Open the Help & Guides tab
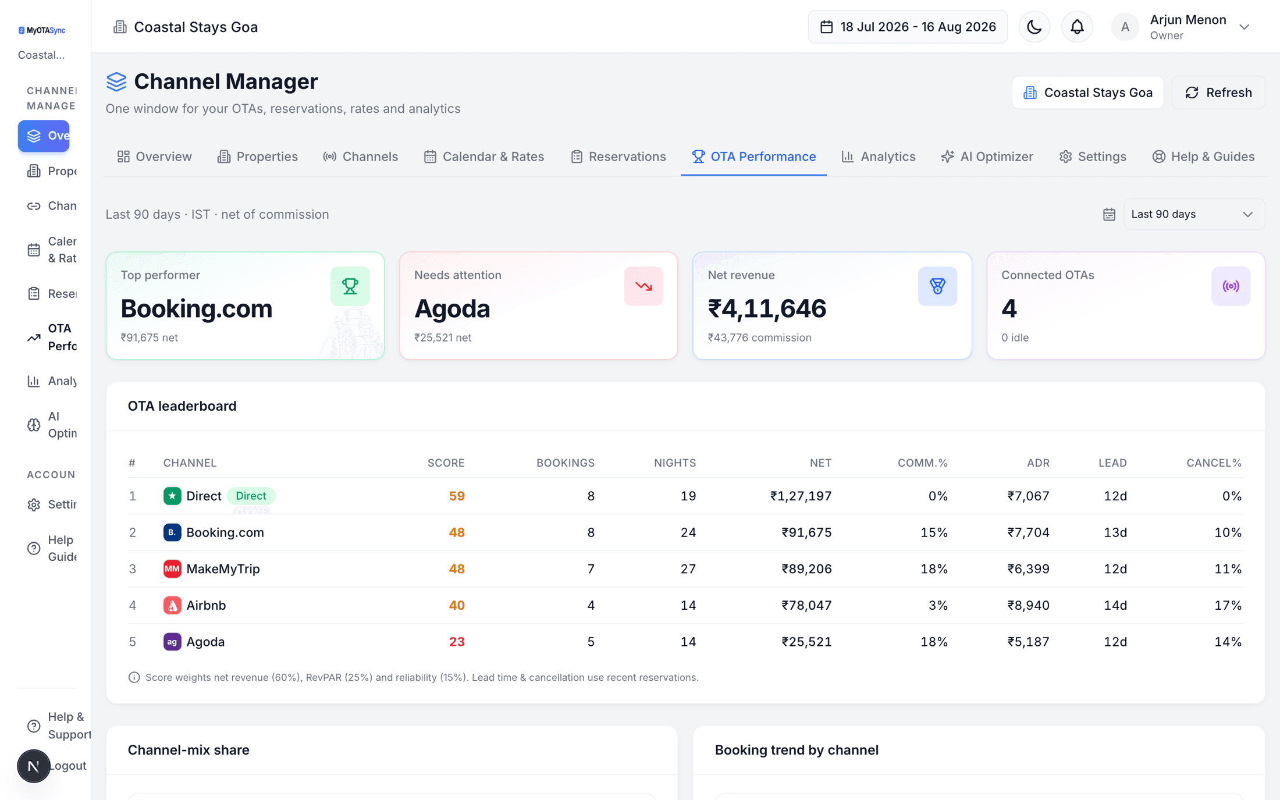 [1203, 157]
